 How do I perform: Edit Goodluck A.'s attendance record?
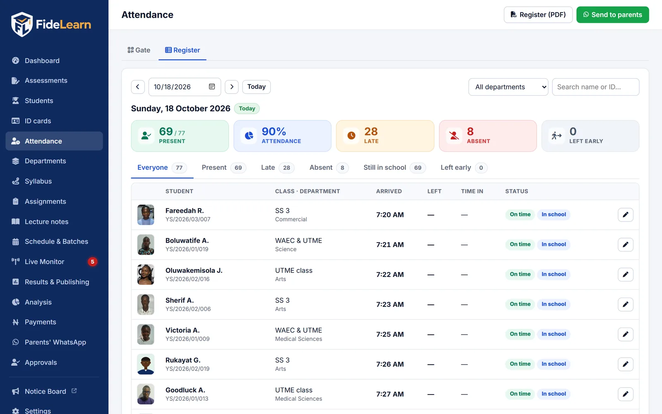pyautogui.click(x=626, y=394)
